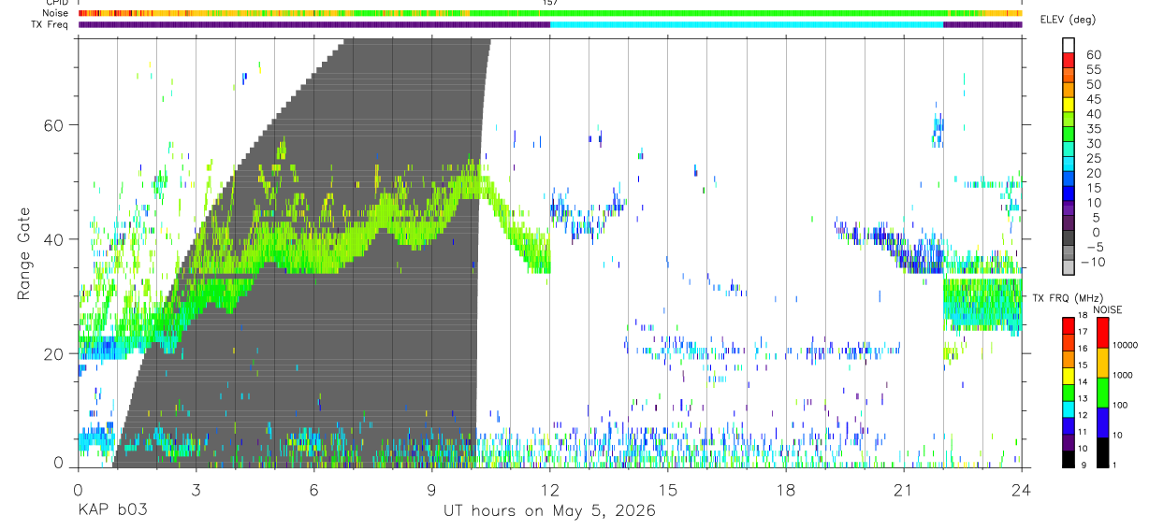Click the "60" tick on the ELEV color bar
The width and height of the screenshot is (1149, 530).
pos(1093,55)
